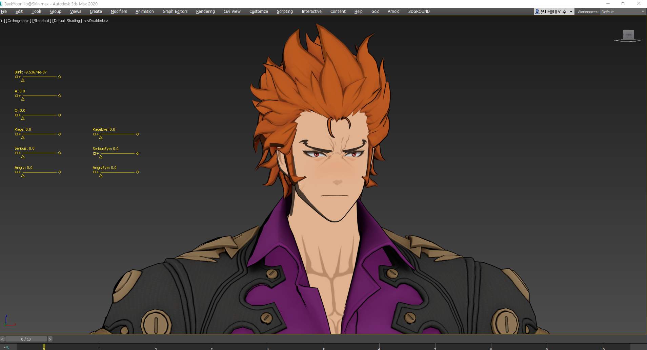Select the SeriousEye slider's diamond width handle

[138, 154]
